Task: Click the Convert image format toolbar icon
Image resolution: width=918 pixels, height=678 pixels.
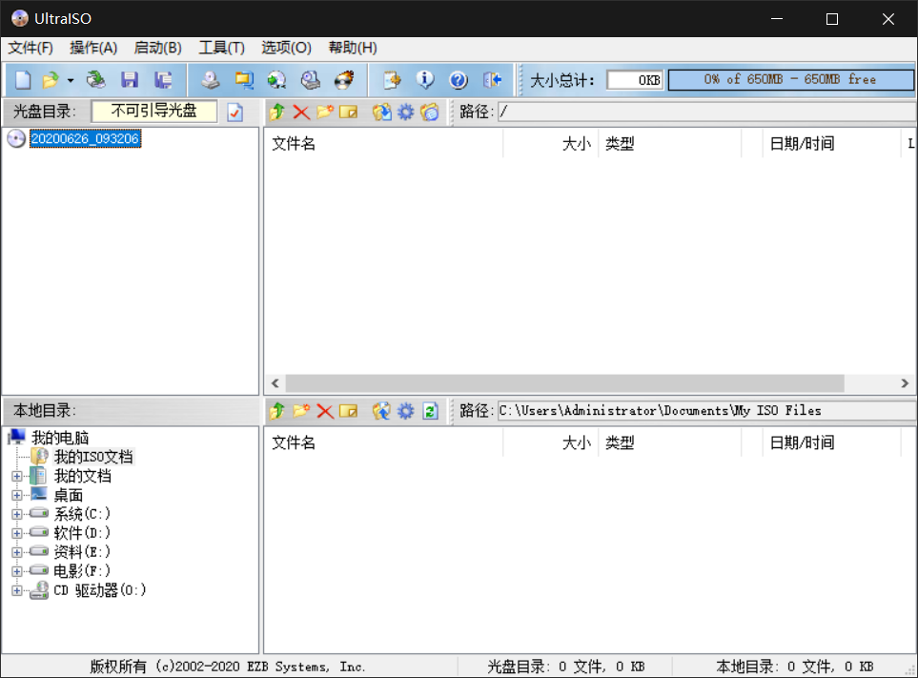Action: click(243, 80)
